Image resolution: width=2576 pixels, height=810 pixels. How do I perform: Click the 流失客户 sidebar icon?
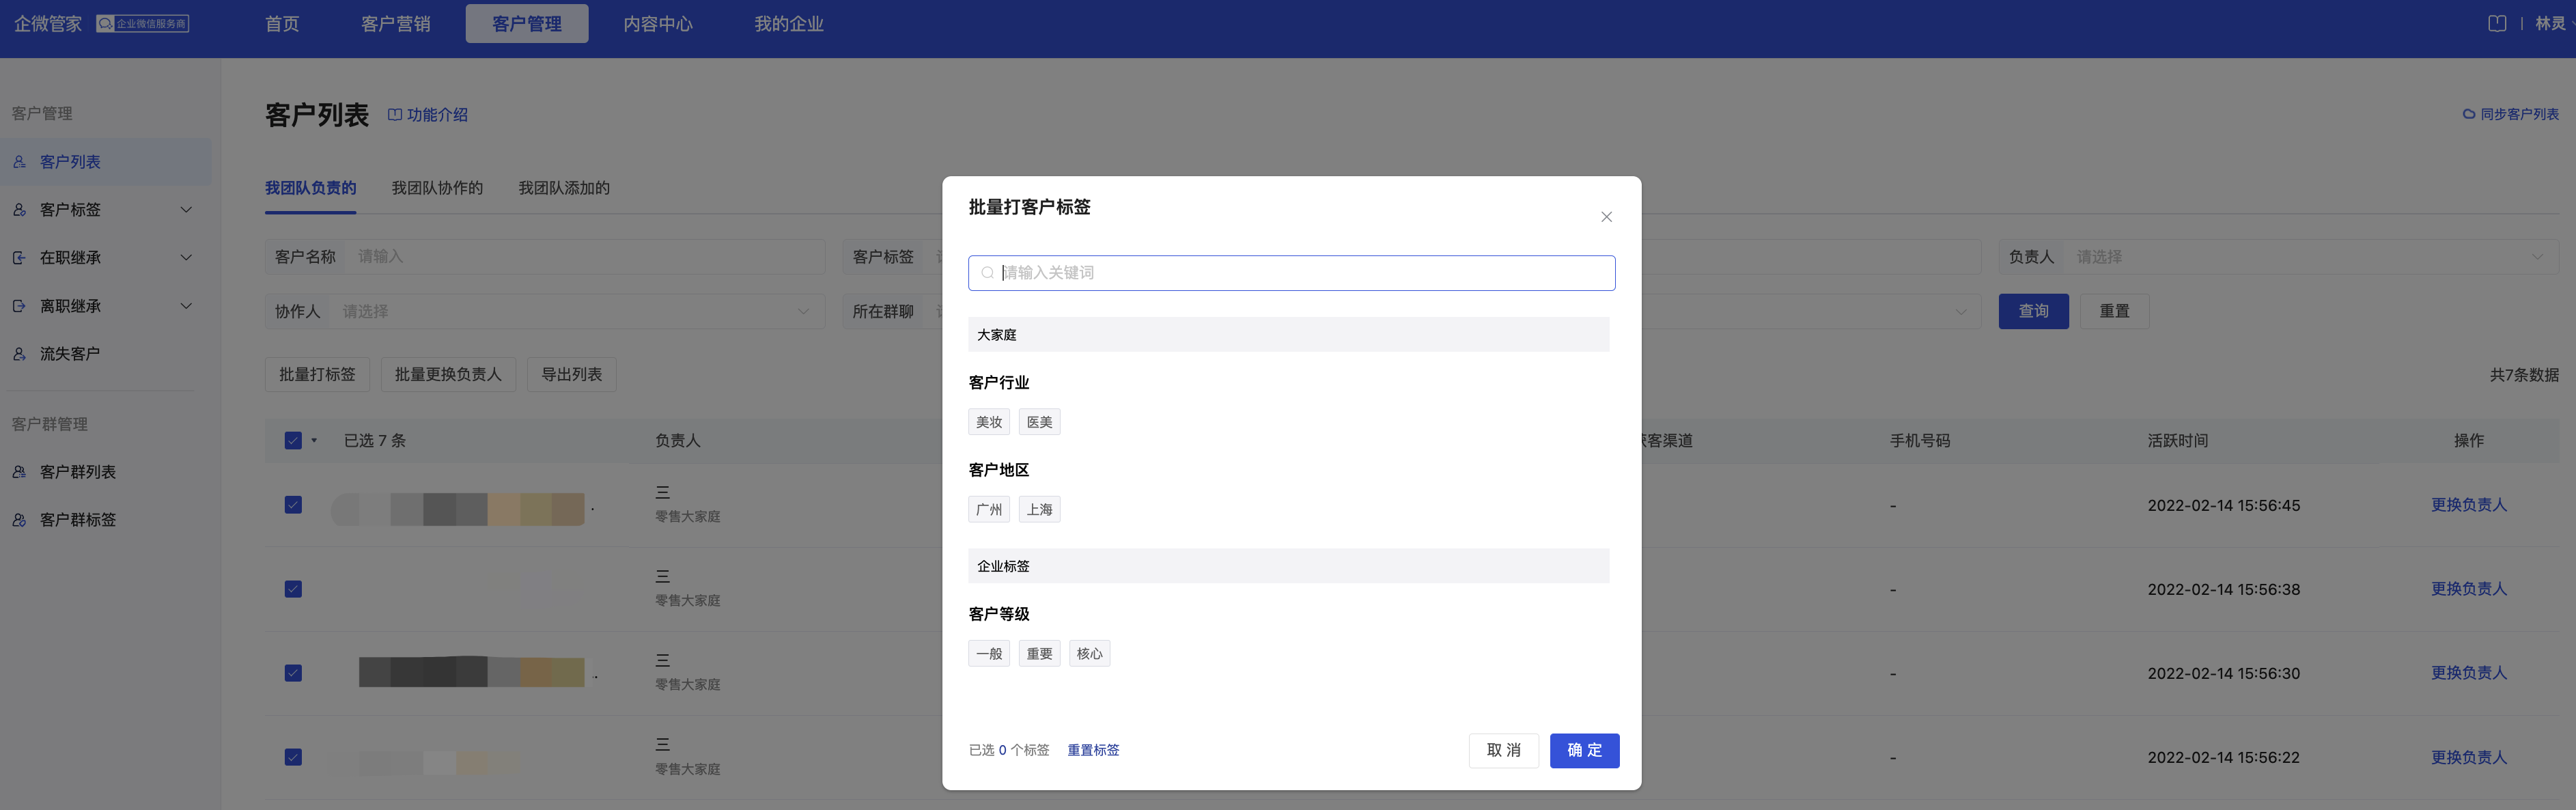point(19,354)
